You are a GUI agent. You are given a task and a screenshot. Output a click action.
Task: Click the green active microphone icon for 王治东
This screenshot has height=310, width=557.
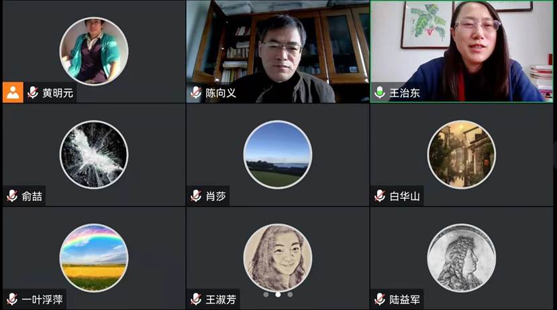[x=380, y=92]
